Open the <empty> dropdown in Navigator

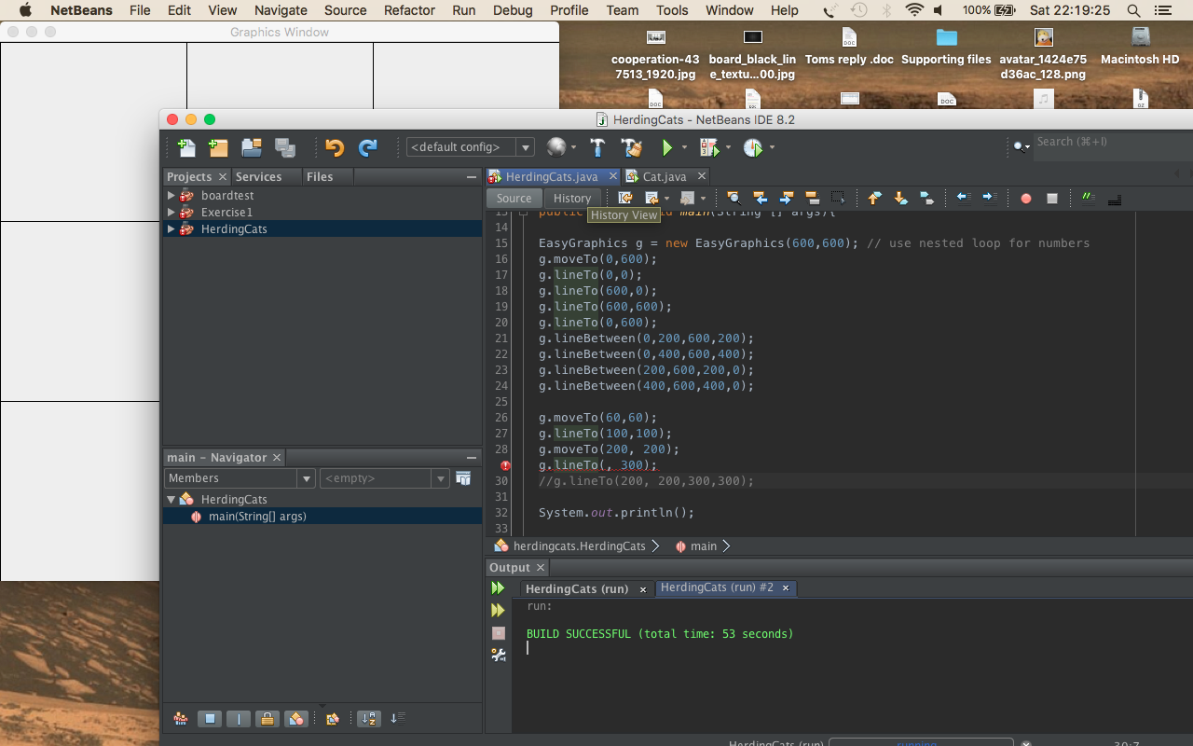coord(385,478)
